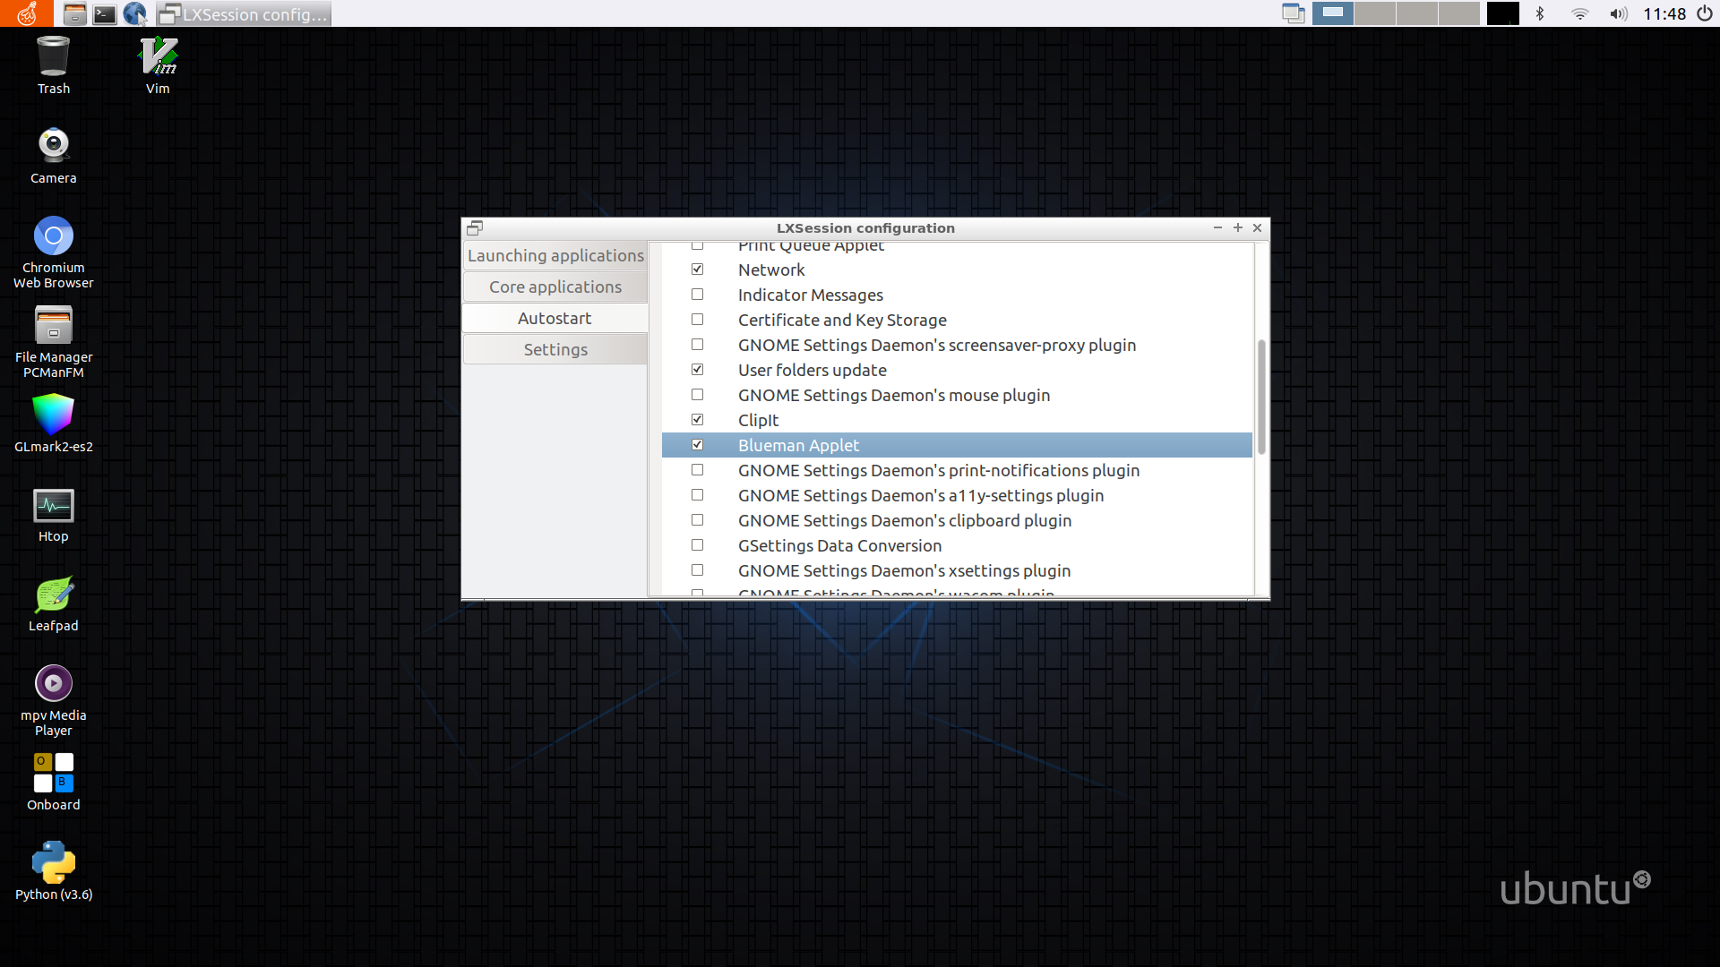
Task: Click the show desktop panel icon
Action: (1293, 13)
